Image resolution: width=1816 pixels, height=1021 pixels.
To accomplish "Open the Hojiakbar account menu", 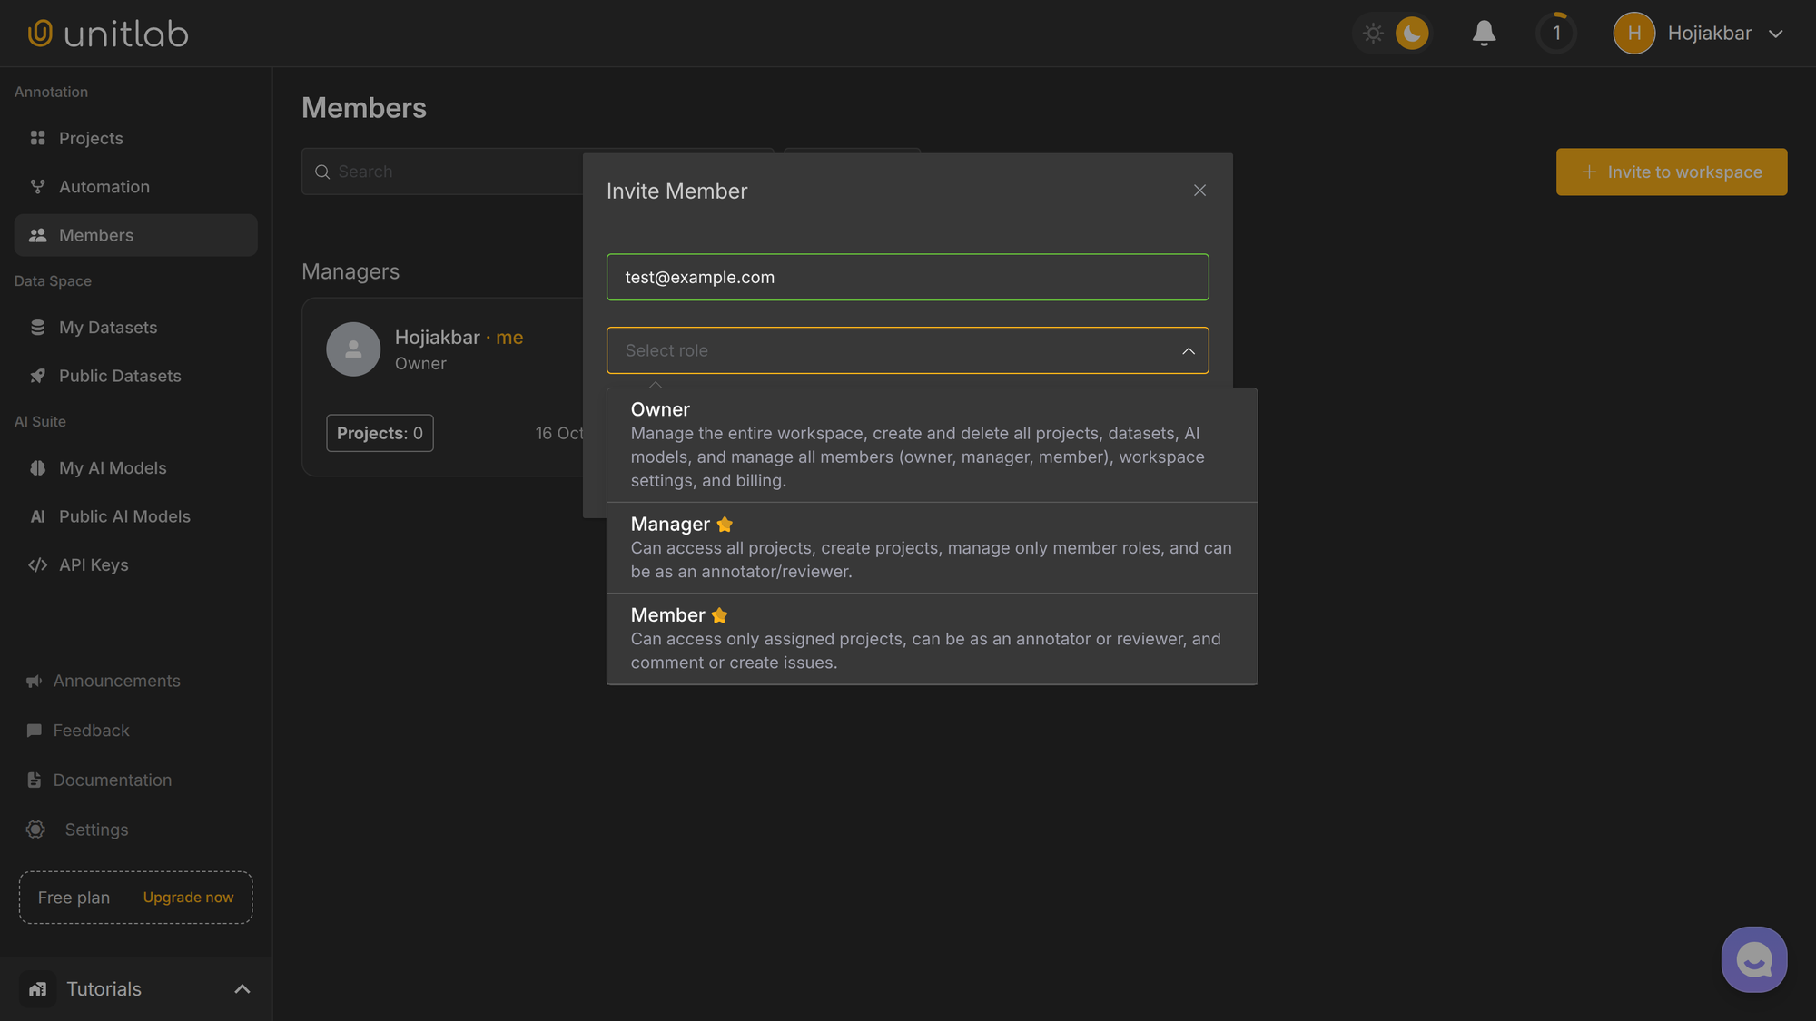I will click(1699, 34).
